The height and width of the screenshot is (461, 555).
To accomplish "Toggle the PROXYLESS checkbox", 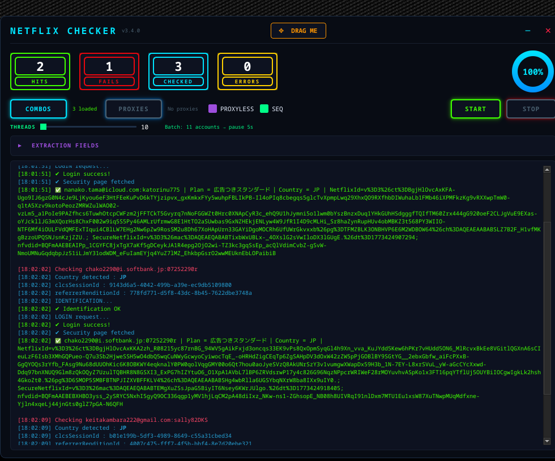I will pos(212,108).
